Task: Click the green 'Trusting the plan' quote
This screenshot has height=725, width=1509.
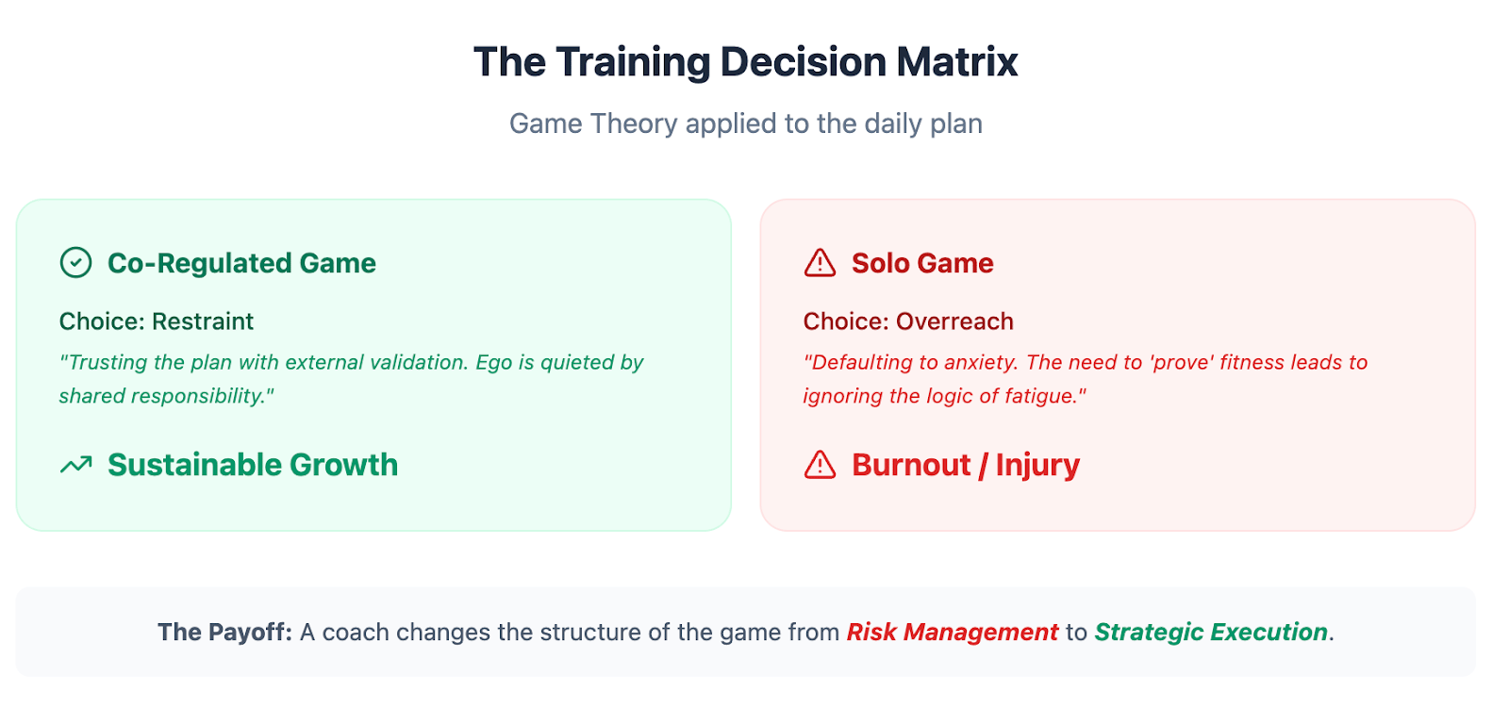Action: 351,363
